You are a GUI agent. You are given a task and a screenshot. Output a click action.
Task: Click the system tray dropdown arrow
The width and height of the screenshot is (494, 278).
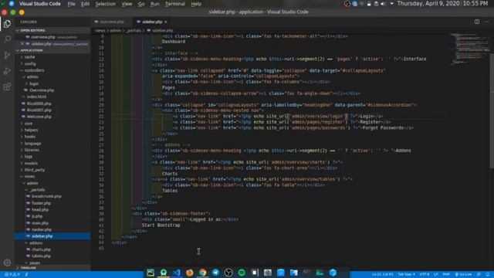tap(391, 4)
